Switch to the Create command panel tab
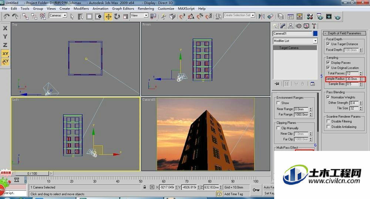 275,26
